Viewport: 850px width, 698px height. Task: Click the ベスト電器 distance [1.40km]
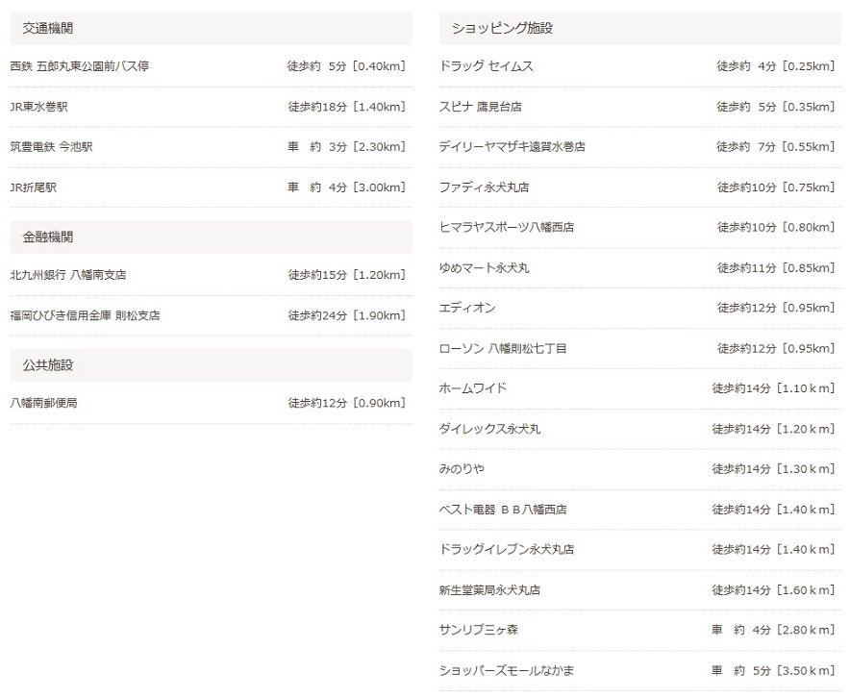pos(773,510)
